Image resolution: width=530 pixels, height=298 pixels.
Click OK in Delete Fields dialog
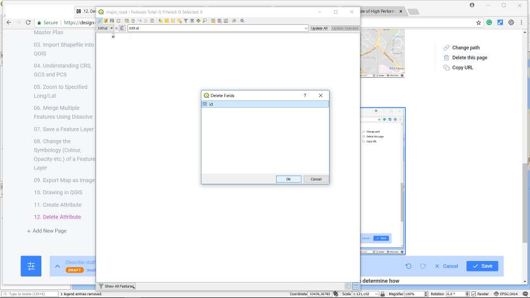pyautogui.click(x=288, y=179)
